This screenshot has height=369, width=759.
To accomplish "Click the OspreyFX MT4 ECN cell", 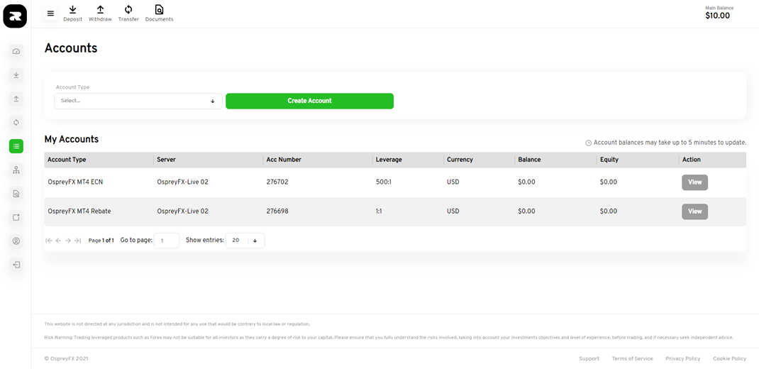I will [75, 182].
